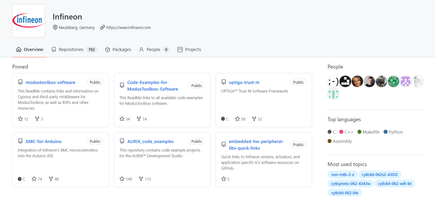Open the smiley-face member avatar
This screenshot has width=435, height=199.
pos(333,81)
